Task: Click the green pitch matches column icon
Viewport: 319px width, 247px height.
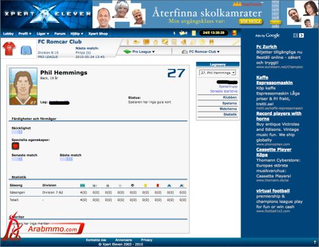Action: point(82,186)
